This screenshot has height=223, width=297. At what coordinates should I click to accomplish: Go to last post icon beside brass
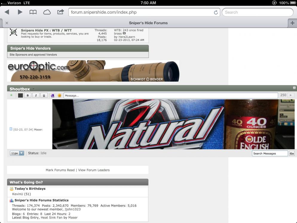click(x=124, y=33)
